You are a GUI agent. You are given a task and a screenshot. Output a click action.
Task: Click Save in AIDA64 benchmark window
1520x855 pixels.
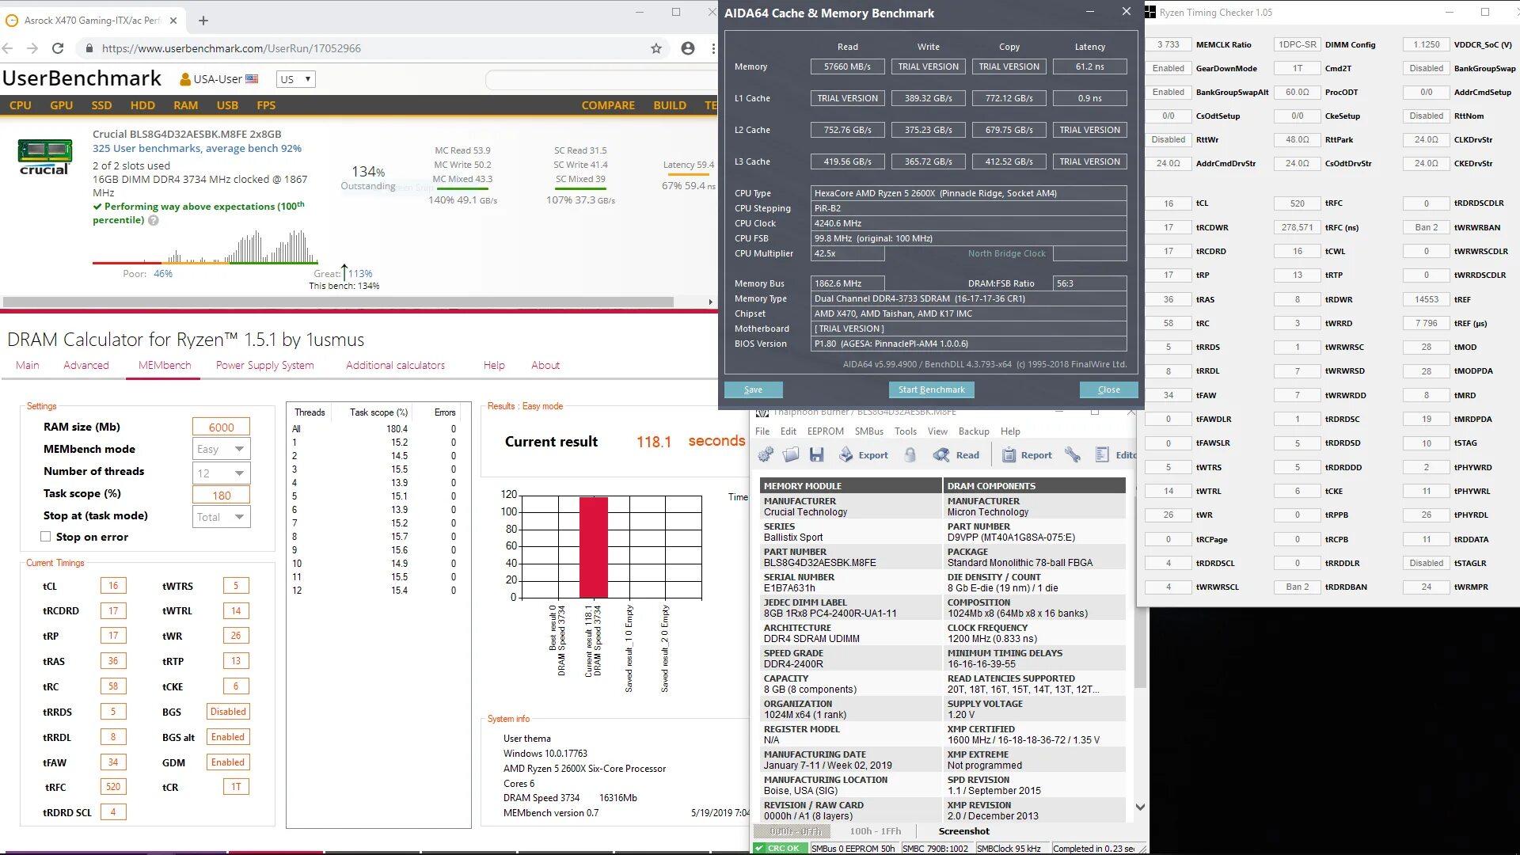click(753, 389)
